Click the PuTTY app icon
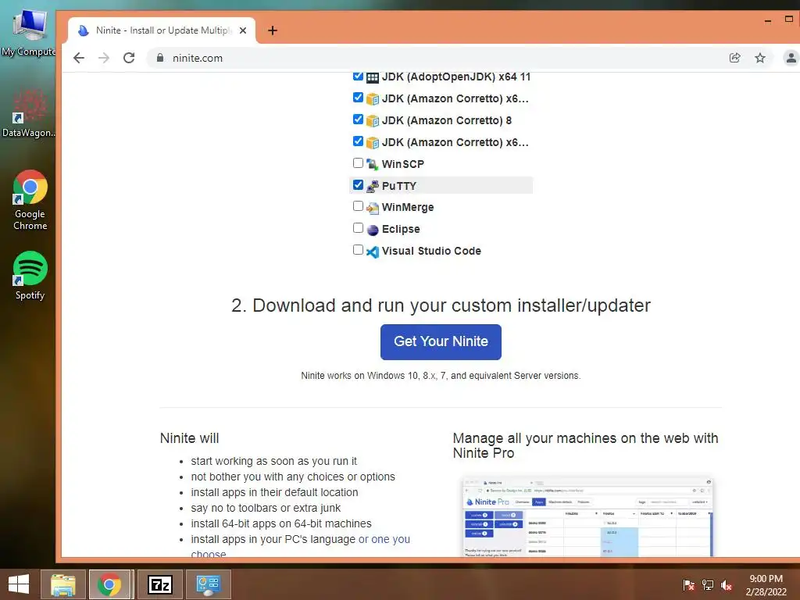This screenshot has width=800, height=600. [373, 186]
